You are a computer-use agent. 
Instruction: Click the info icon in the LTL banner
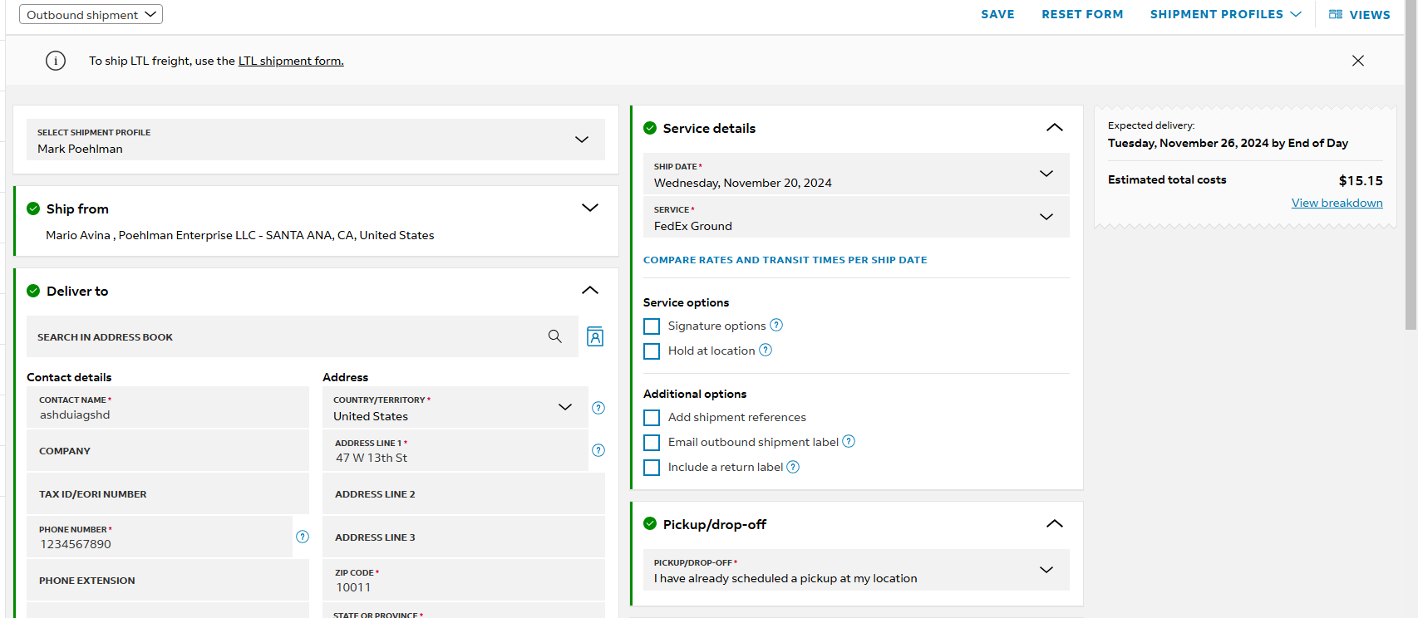pos(56,61)
